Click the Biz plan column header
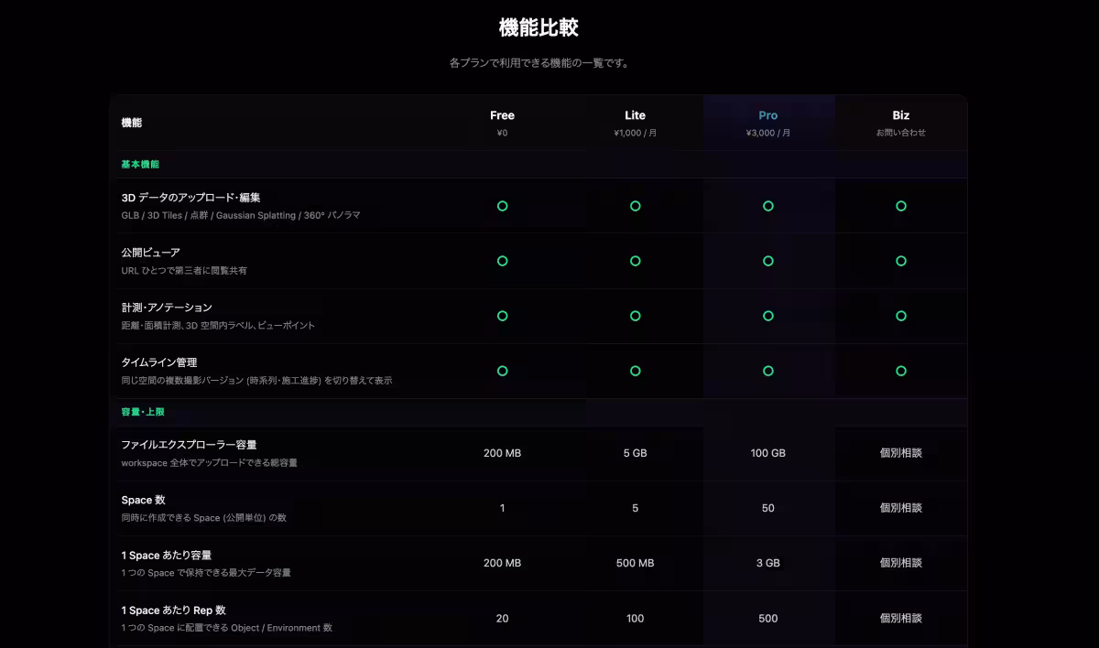Viewport: 1099px width, 648px height. (900, 115)
